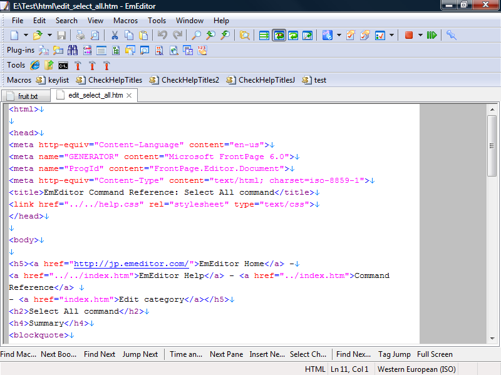501x375 pixels.
Task: Toggle Wrap by Window icon
Action: point(293,35)
